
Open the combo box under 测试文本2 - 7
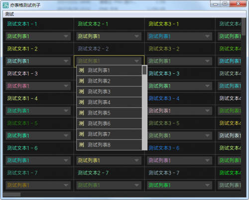click(109, 185)
